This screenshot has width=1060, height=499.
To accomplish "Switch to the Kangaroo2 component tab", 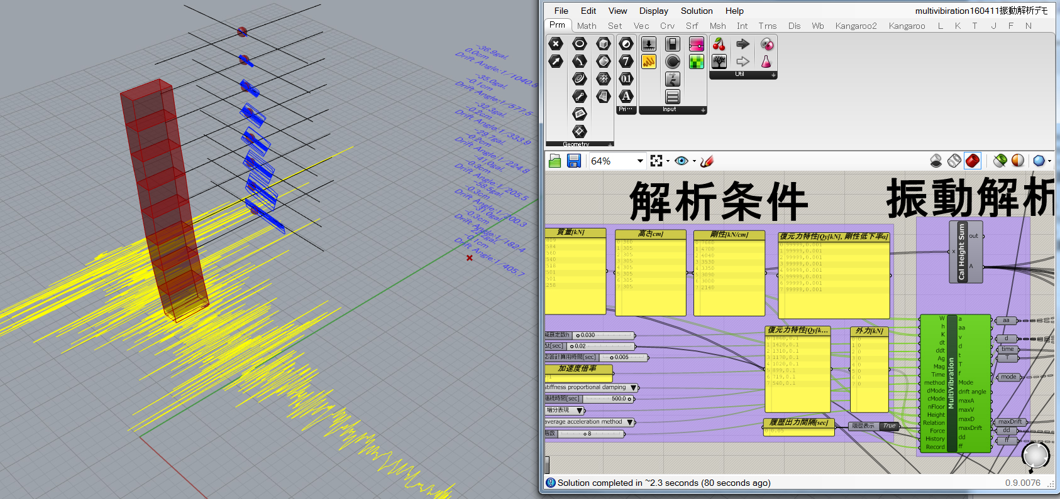I will pos(856,26).
